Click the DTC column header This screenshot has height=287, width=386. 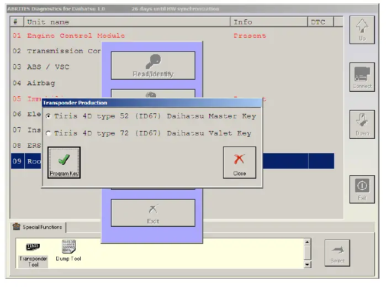click(320, 22)
